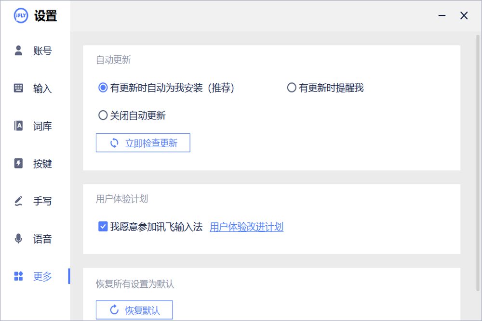Go to the 手写 settings tab
This screenshot has width=482, height=321.
pyautogui.click(x=42, y=201)
